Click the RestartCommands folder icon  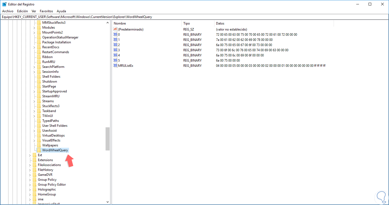pos(39,52)
